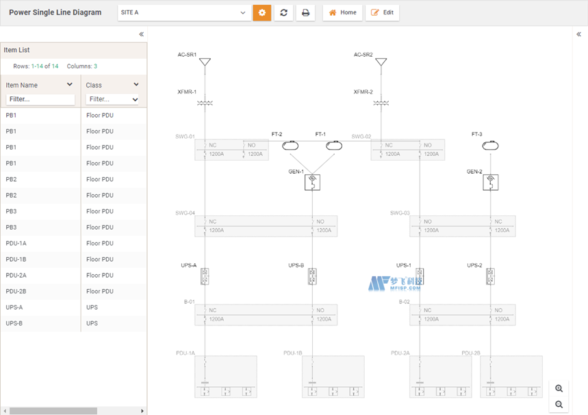Select the UPS-A symbol in diagram
Screen dimensions: 588x415
click(205, 276)
